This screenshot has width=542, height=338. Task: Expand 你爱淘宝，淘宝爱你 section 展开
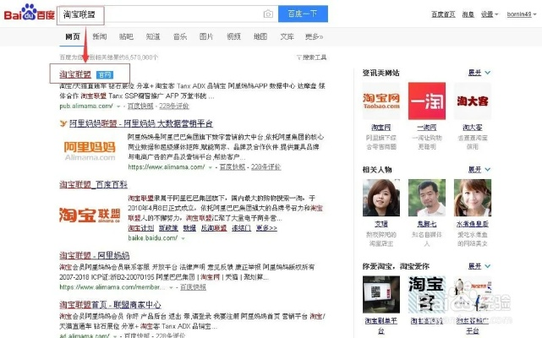[x=479, y=266]
